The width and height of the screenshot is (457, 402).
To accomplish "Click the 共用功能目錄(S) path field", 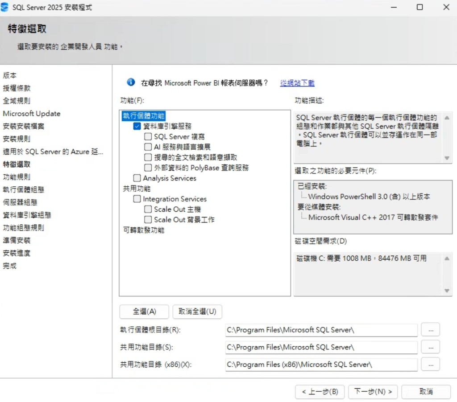I will (x=321, y=347).
